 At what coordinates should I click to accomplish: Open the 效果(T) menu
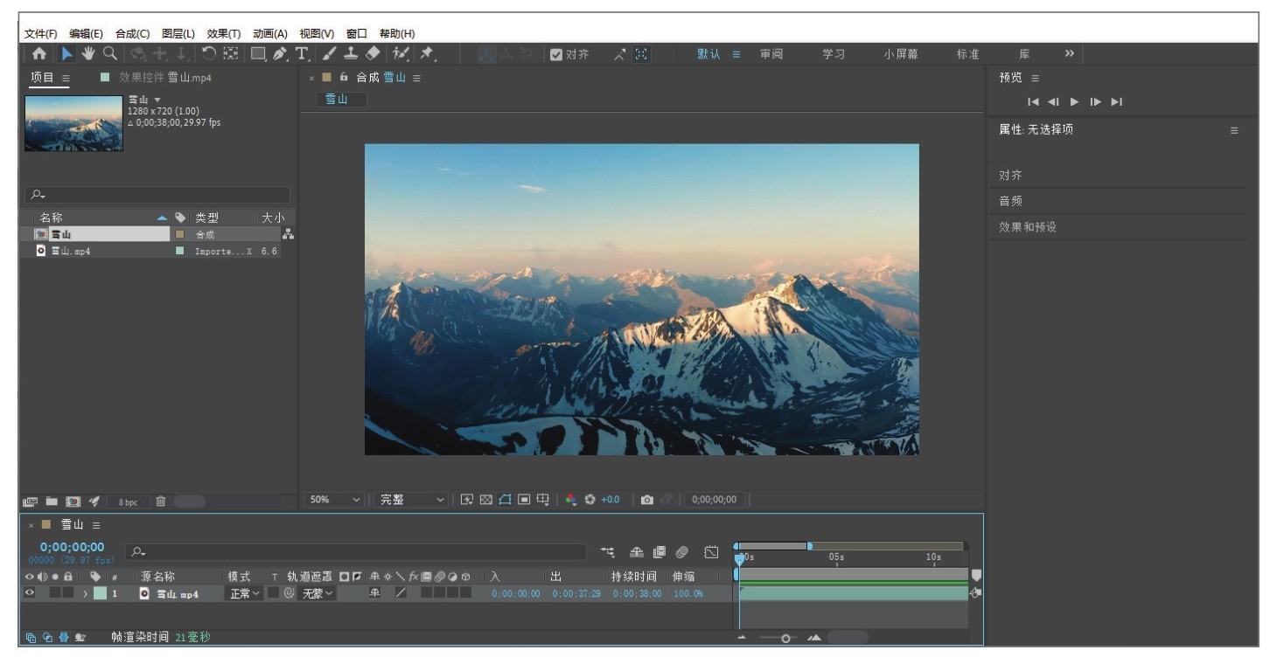click(223, 33)
